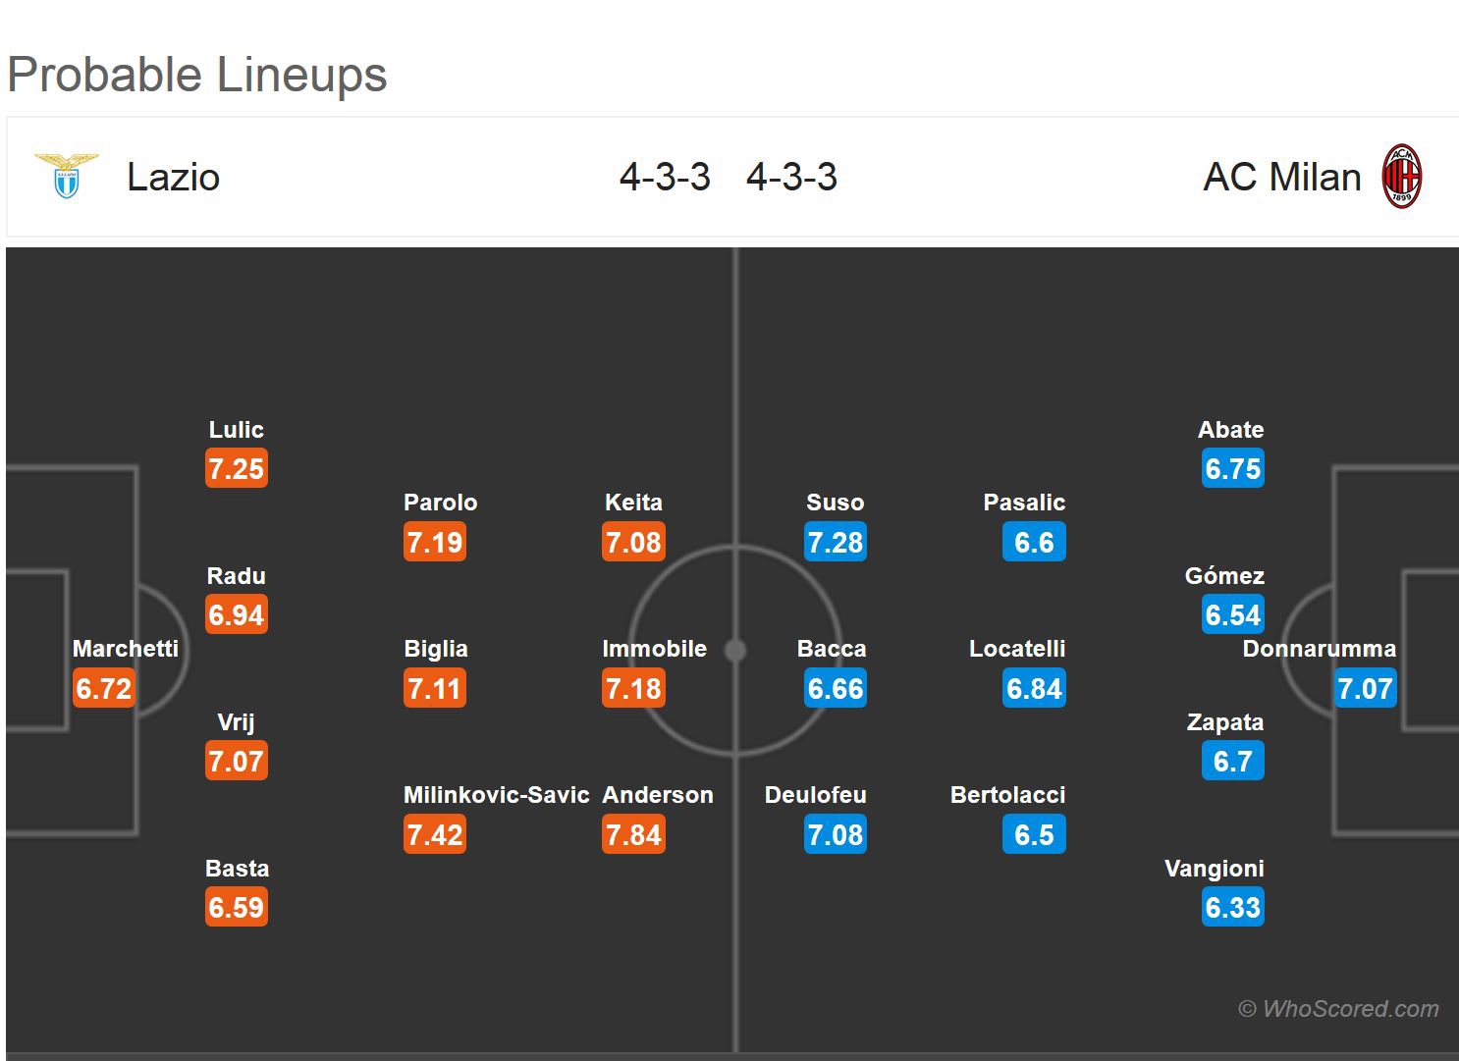Click the WhoScored.com watermark
This screenshot has height=1061, width=1459.
click(x=1339, y=1009)
